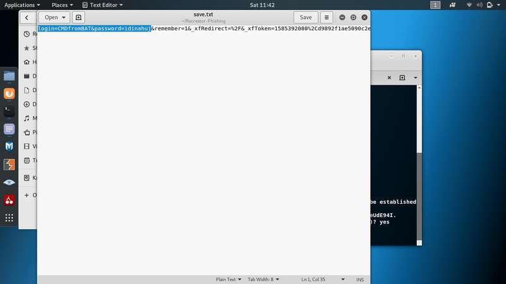This screenshot has width=506, height=284.
Task: Open Videos folder in sidebar
Action: click(x=30, y=146)
